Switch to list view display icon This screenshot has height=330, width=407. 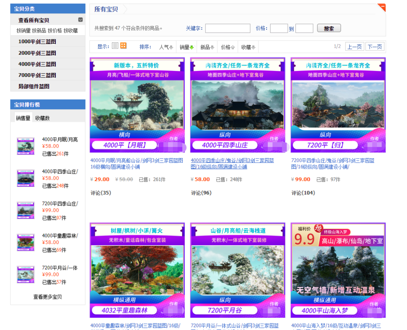[115, 46]
